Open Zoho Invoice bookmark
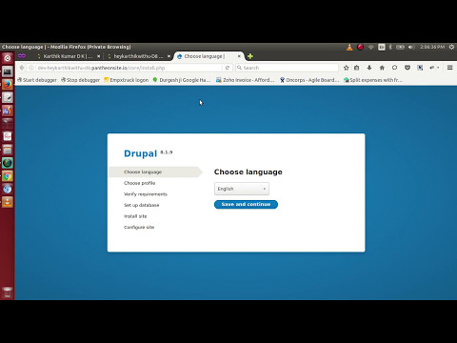Viewport: 457px width, 343px height. coord(246,80)
